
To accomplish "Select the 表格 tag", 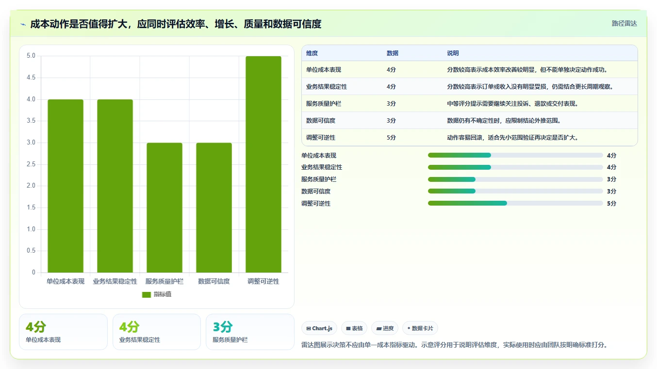I will pos(354,328).
